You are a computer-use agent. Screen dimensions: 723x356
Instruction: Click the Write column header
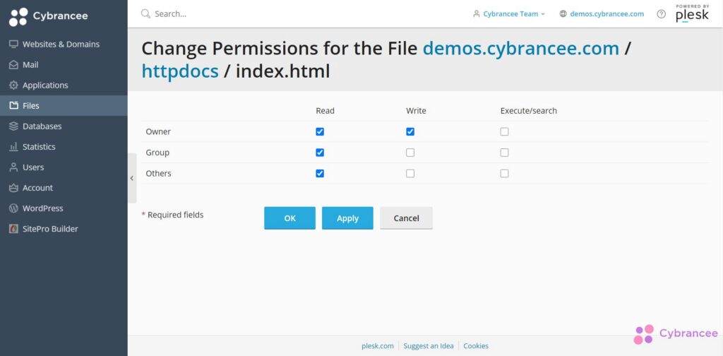tap(416, 111)
